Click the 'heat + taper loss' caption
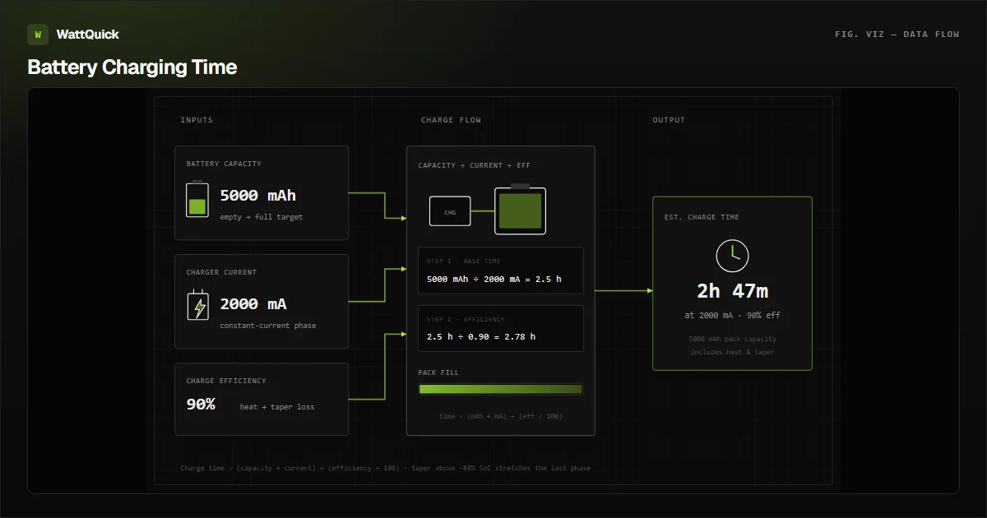 tap(276, 407)
